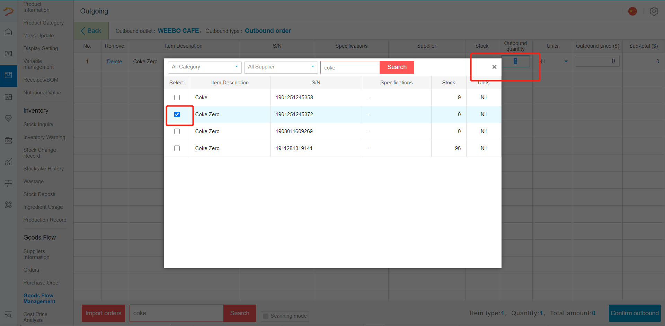Open the cashier icon in left rail
665x326 pixels.
(8, 54)
